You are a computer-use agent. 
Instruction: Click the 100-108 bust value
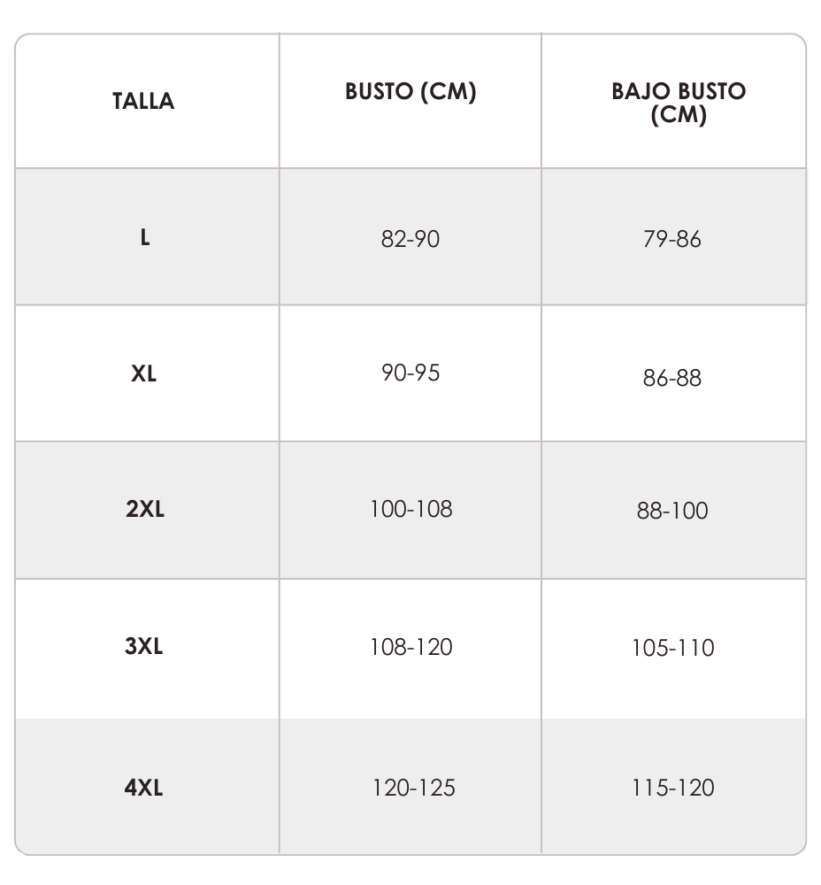tap(410, 509)
